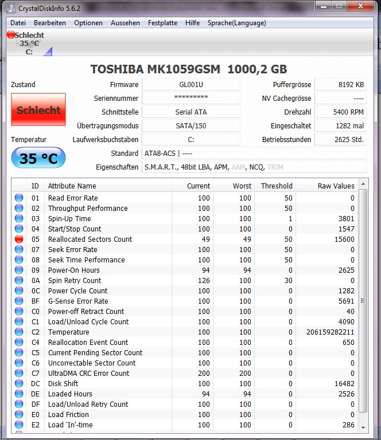Screen dimensions: 381x440
Task: Click the Worst column header
Action: tap(234, 186)
